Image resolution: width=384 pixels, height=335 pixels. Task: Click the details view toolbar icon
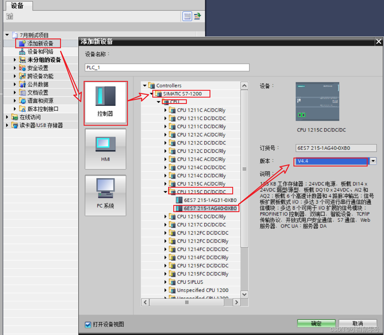[187, 16]
